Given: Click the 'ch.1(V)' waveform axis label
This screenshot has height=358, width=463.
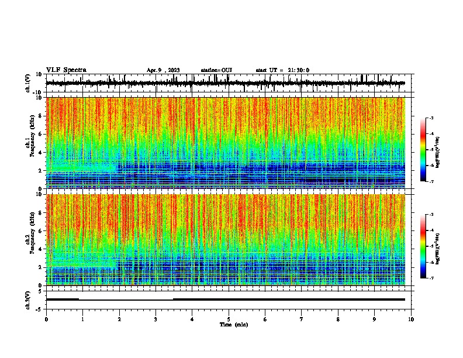Looking at the screenshot, I should click(28, 83).
